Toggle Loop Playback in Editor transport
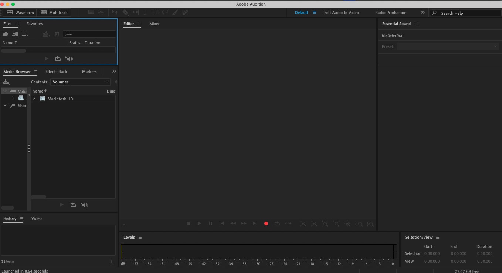The image size is (502, 273). [277, 224]
